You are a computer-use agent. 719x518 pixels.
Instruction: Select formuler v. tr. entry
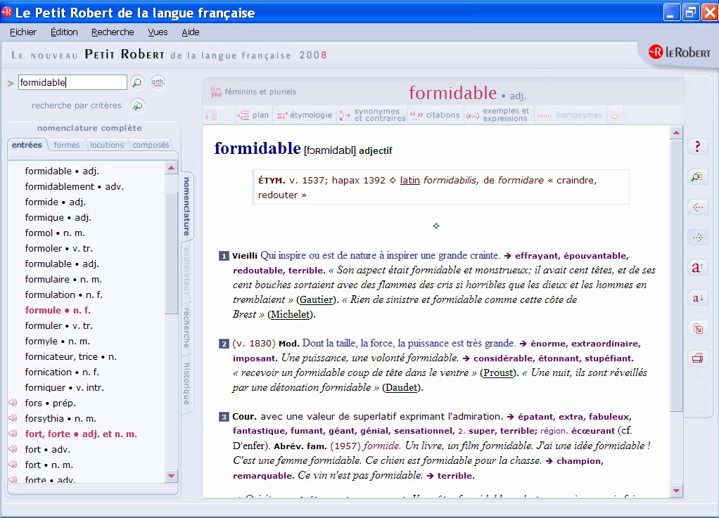click(x=58, y=325)
